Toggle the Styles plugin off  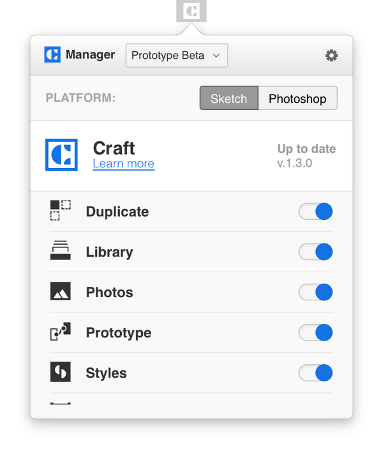(316, 372)
